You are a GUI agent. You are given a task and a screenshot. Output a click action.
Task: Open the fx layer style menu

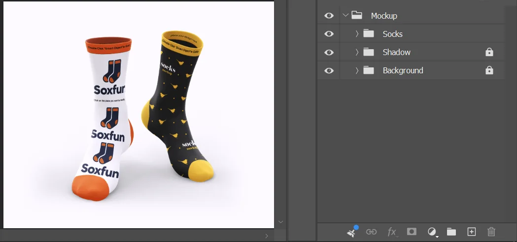click(392, 232)
